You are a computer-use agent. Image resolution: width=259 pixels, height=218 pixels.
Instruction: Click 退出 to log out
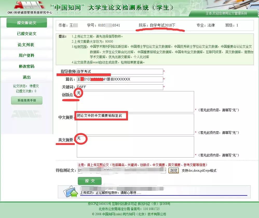coord(26,77)
